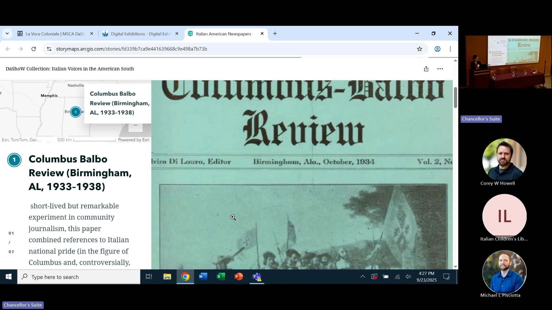Viewport: 552px width, 310px height.
Task: Open the story's three-dot more options menu
Action: click(x=440, y=69)
